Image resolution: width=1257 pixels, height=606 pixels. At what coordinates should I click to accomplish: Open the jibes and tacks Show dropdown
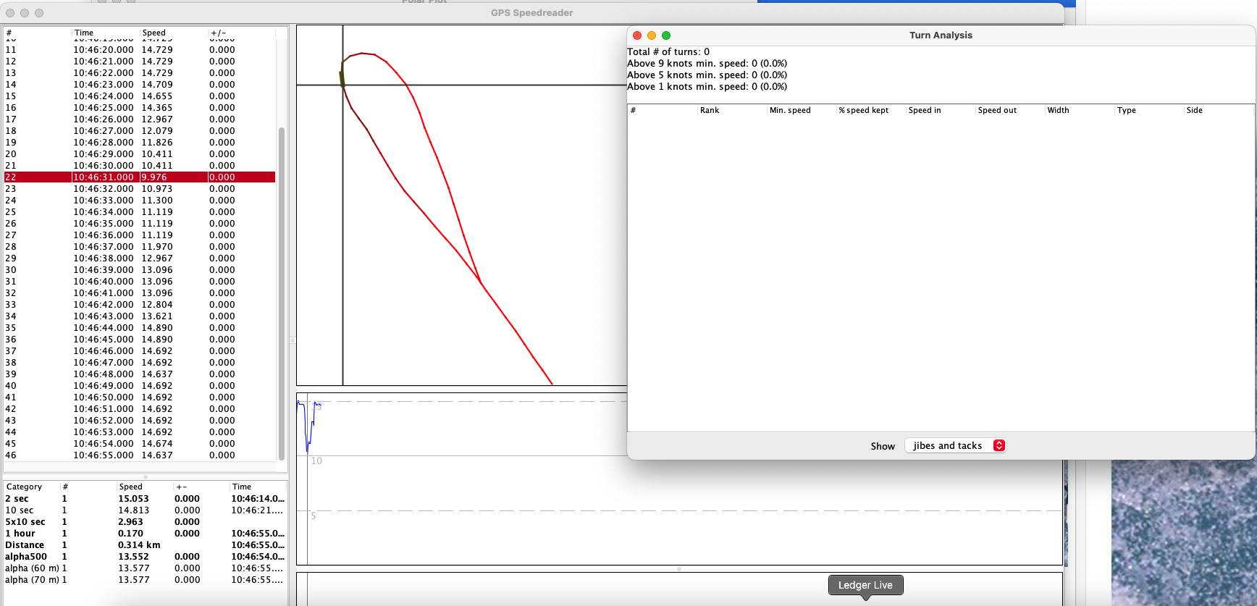[955, 446]
